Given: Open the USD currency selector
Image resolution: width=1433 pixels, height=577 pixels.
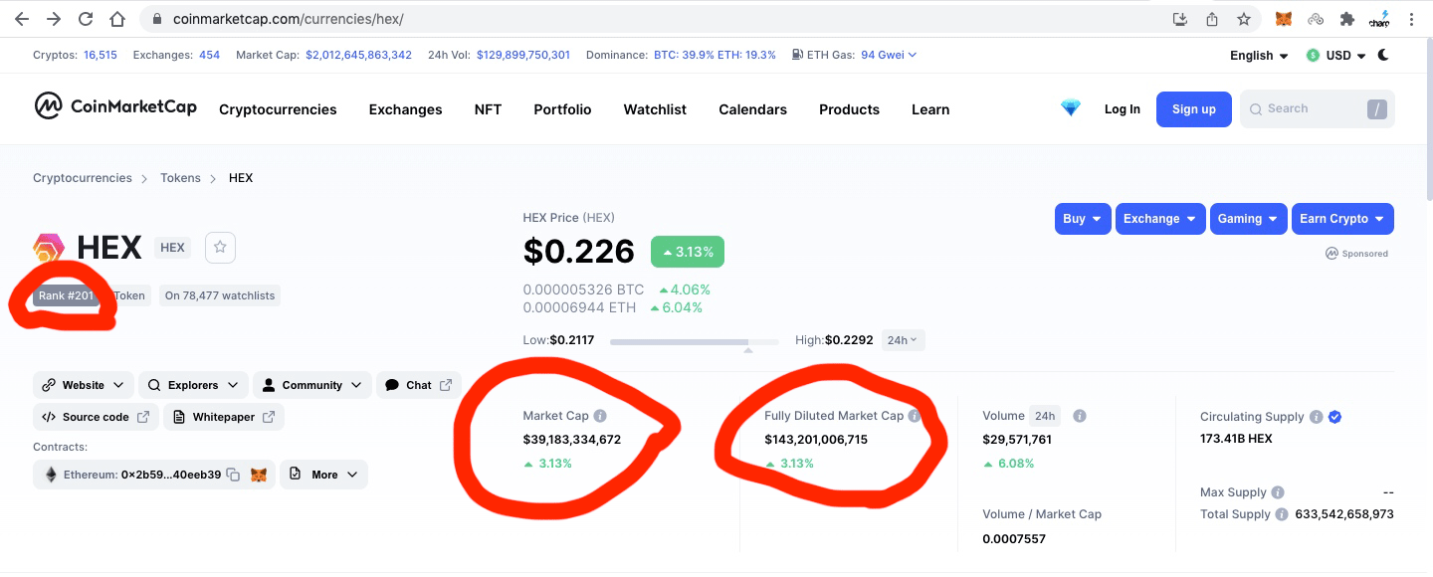Looking at the screenshot, I should pyautogui.click(x=1337, y=56).
